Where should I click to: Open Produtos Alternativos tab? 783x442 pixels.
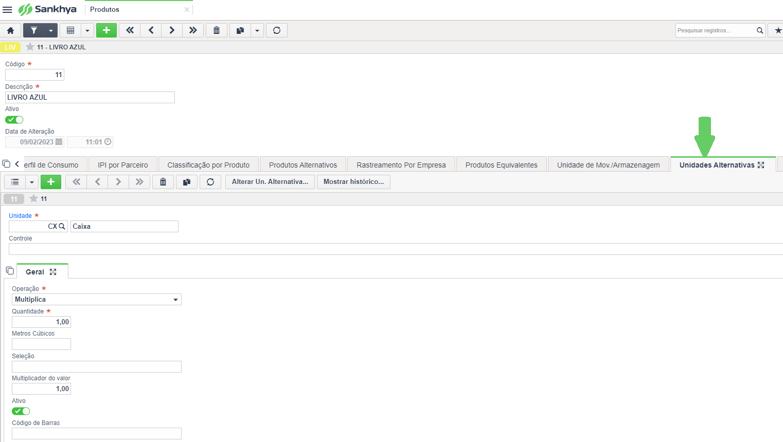[303, 165]
